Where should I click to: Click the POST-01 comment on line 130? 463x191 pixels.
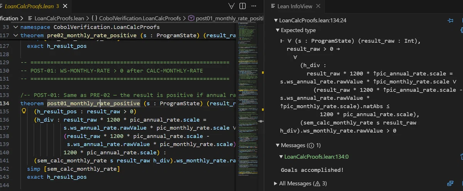(x=112, y=70)
